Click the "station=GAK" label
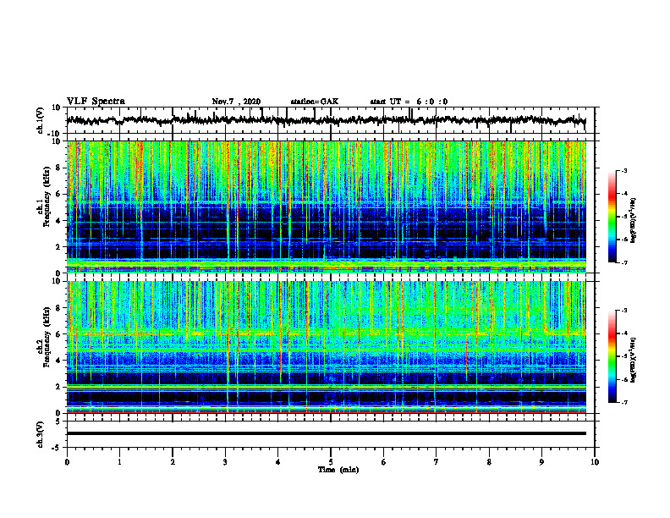 click(x=315, y=102)
